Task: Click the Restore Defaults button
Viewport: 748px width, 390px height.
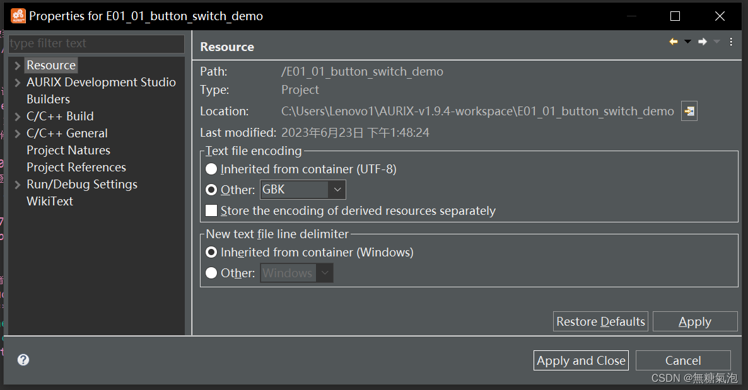Action: point(600,321)
